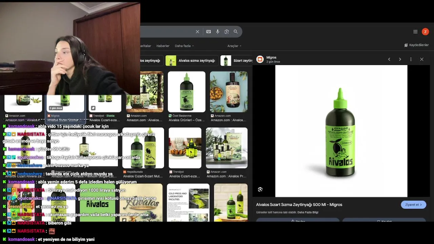Close the Migros image preview panel
Viewport: 434px width, 244px height.
click(422, 59)
